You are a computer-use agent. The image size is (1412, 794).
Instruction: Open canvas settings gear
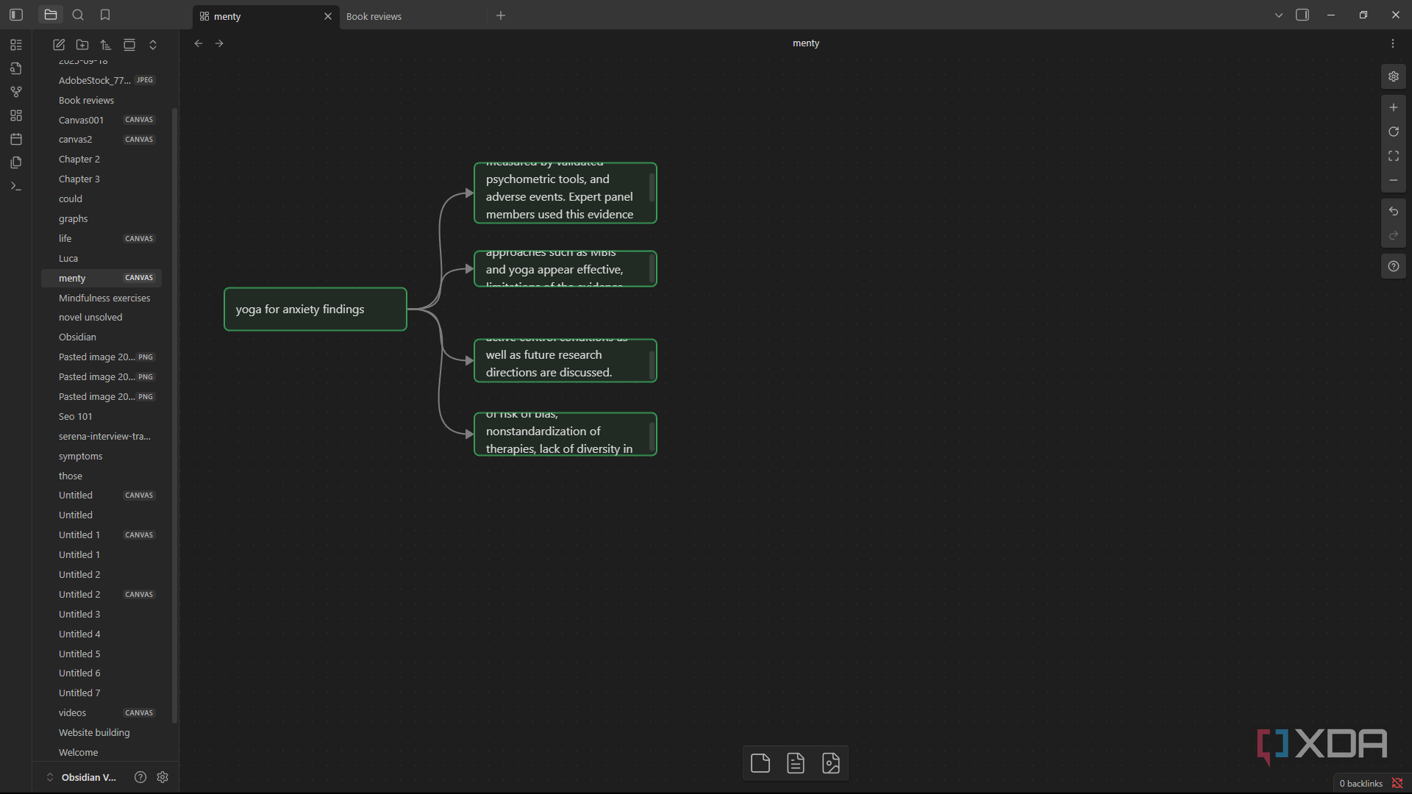(1394, 76)
